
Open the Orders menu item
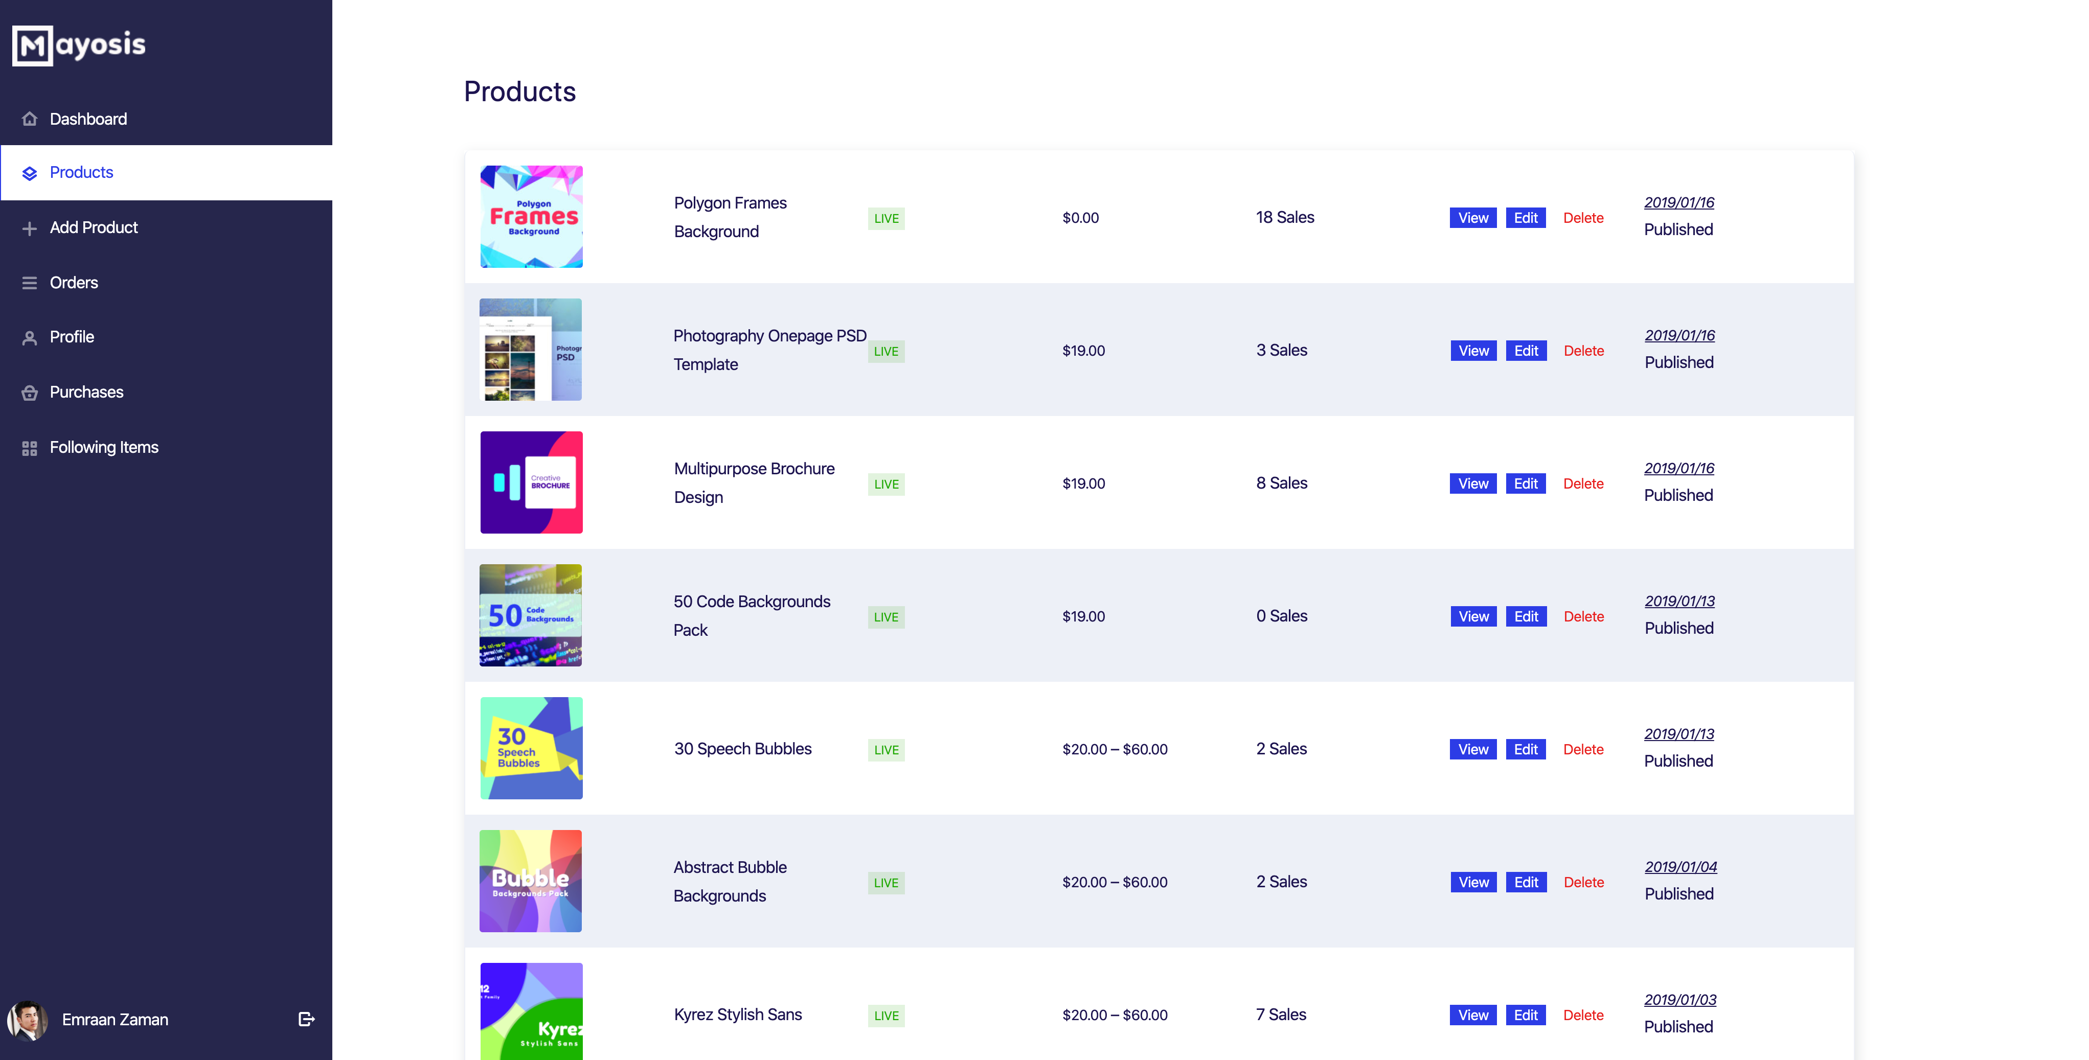click(x=74, y=283)
